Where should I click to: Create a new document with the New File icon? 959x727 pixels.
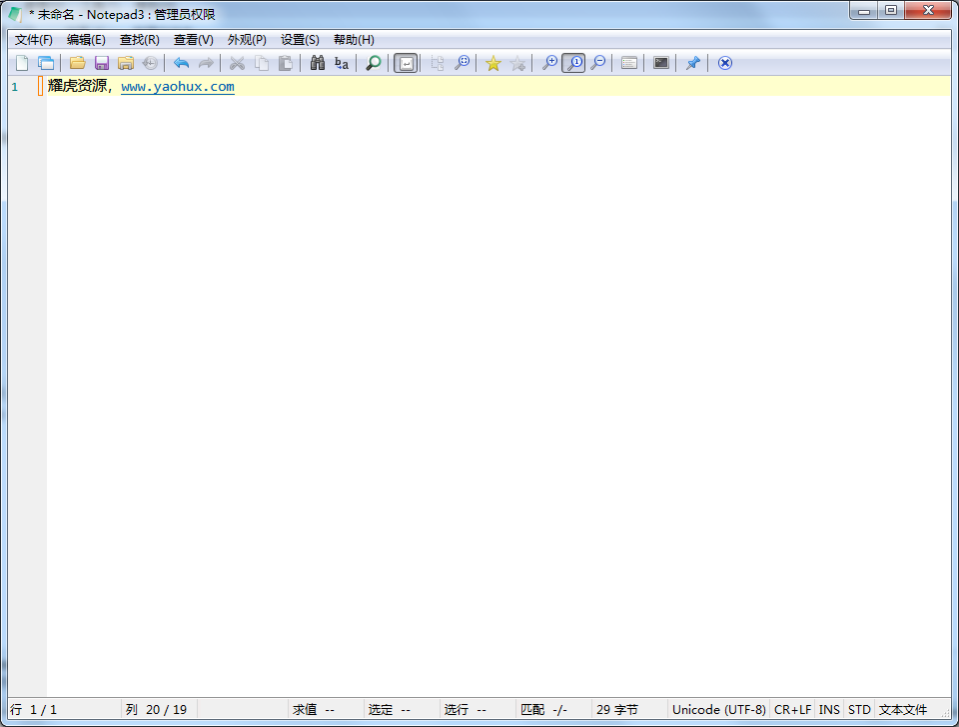[22, 62]
